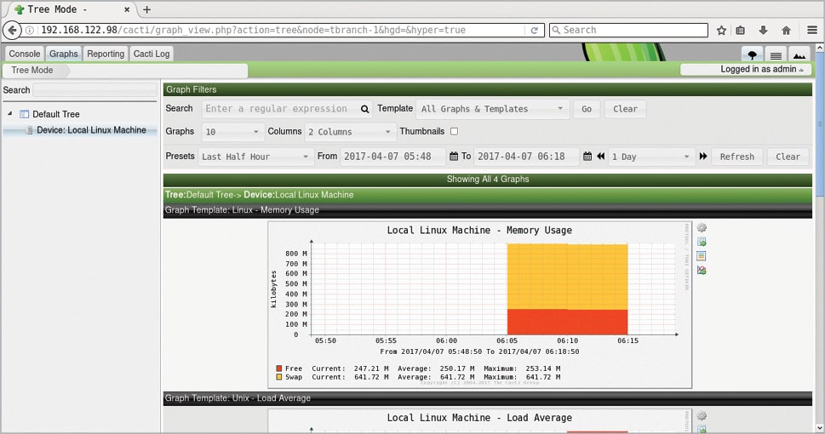Click Tree Mode breadcrumb
The width and height of the screenshot is (825, 434).
[32, 70]
